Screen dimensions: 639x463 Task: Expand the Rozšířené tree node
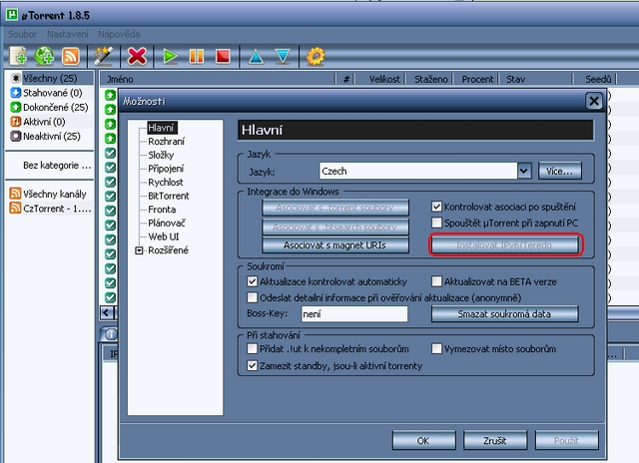pos(138,250)
